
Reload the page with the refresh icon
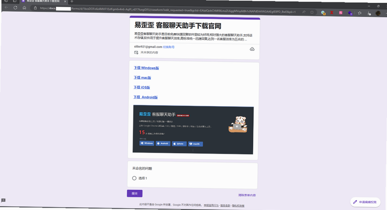pos(15,8)
